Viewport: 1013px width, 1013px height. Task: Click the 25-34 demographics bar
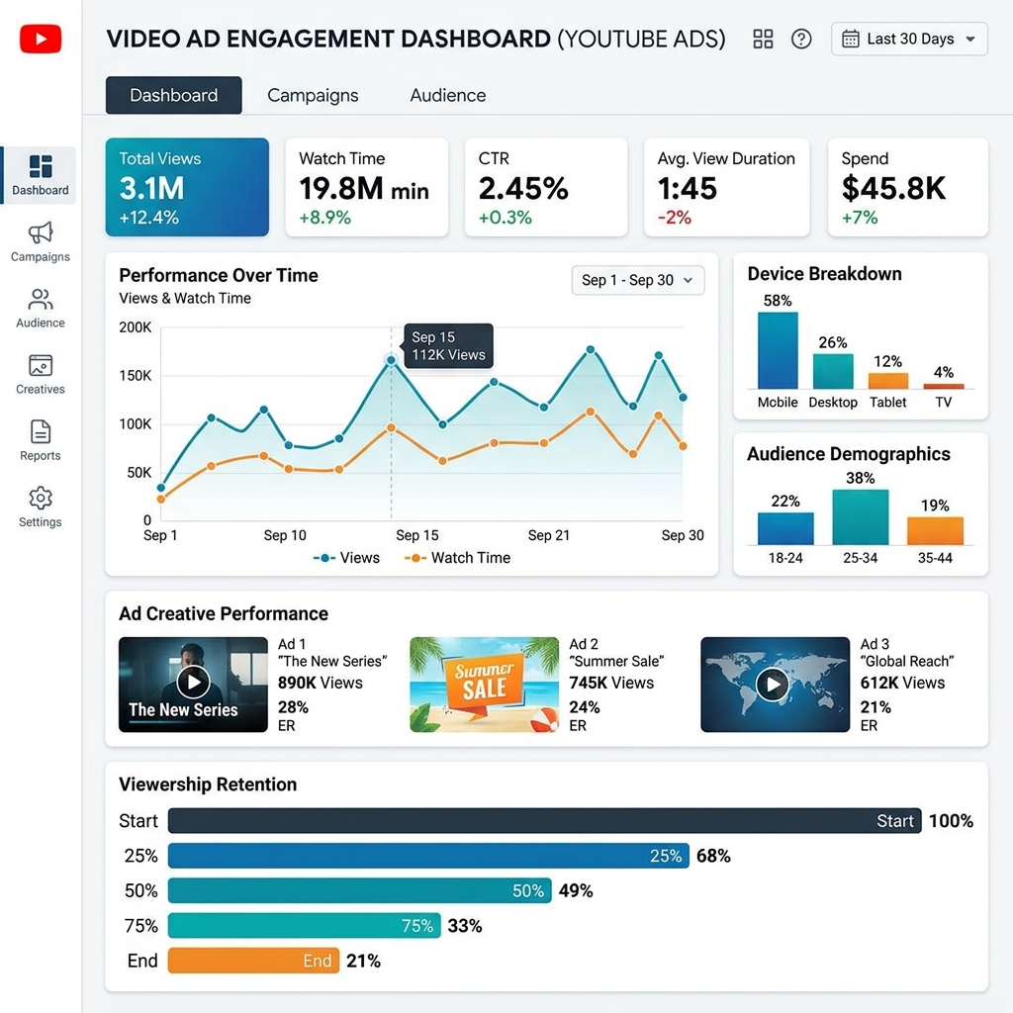(x=861, y=517)
